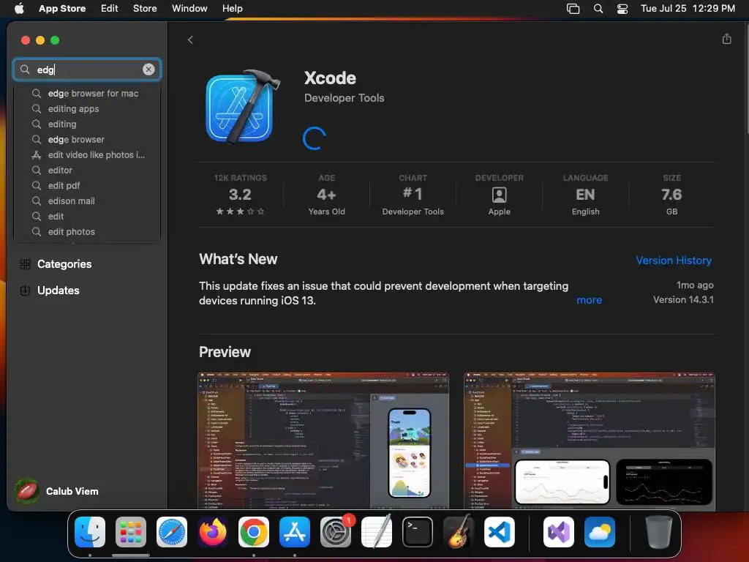Viewport: 749px width, 562px height.
Task: Click the date and time in the menu bar
Action: click(x=688, y=8)
